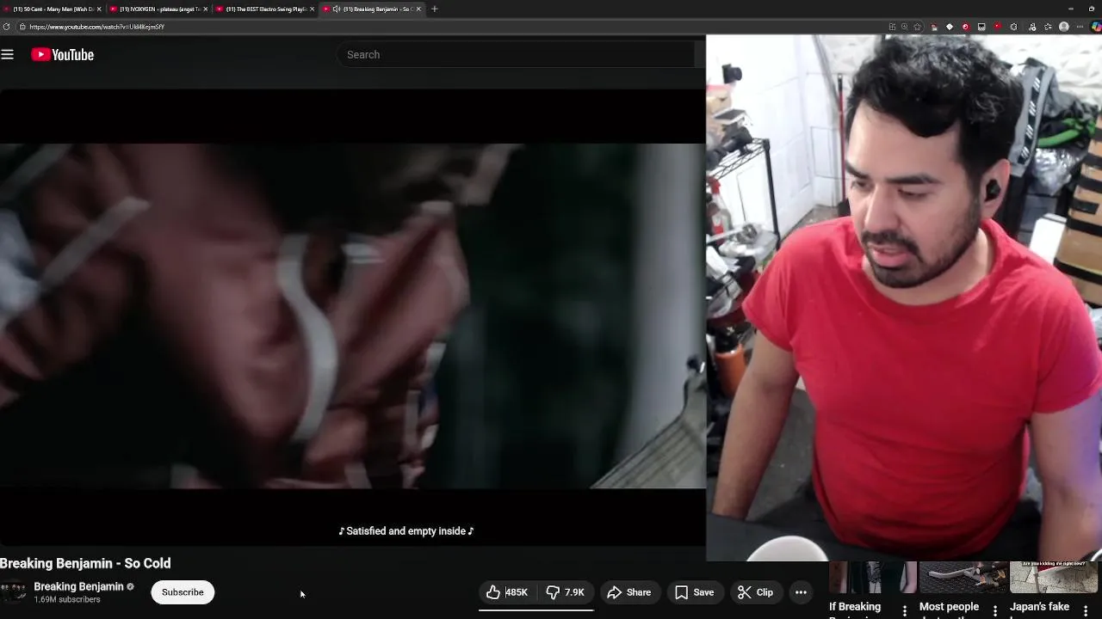This screenshot has width=1102, height=619.
Task: Save video to a playlist
Action: (695, 592)
